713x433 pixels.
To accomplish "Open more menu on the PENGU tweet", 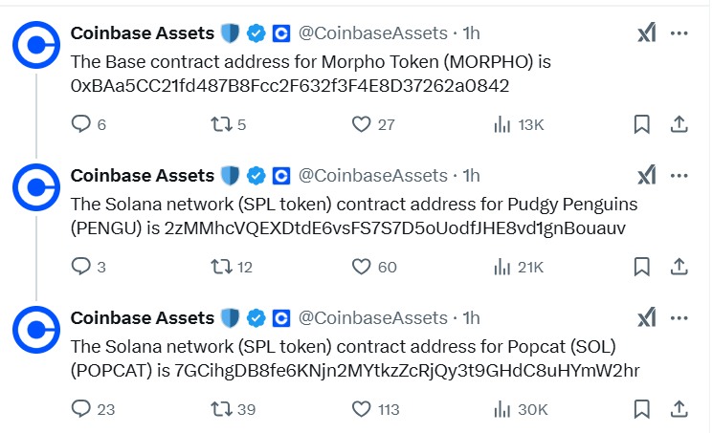I will pos(680,176).
